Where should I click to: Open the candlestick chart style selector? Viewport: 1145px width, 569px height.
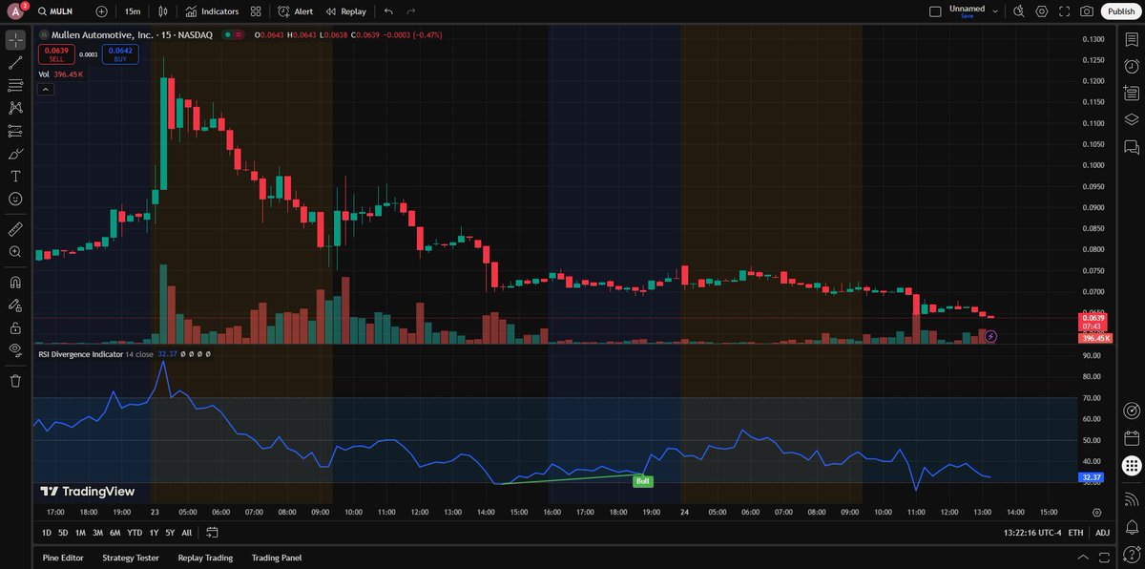click(x=163, y=11)
